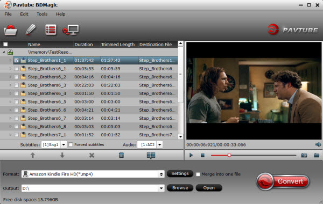The width and height of the screenshot is (323, 204).
Task: Uncheck the Step_Brothers1_1 checkbox
Action: coord(17,61)
